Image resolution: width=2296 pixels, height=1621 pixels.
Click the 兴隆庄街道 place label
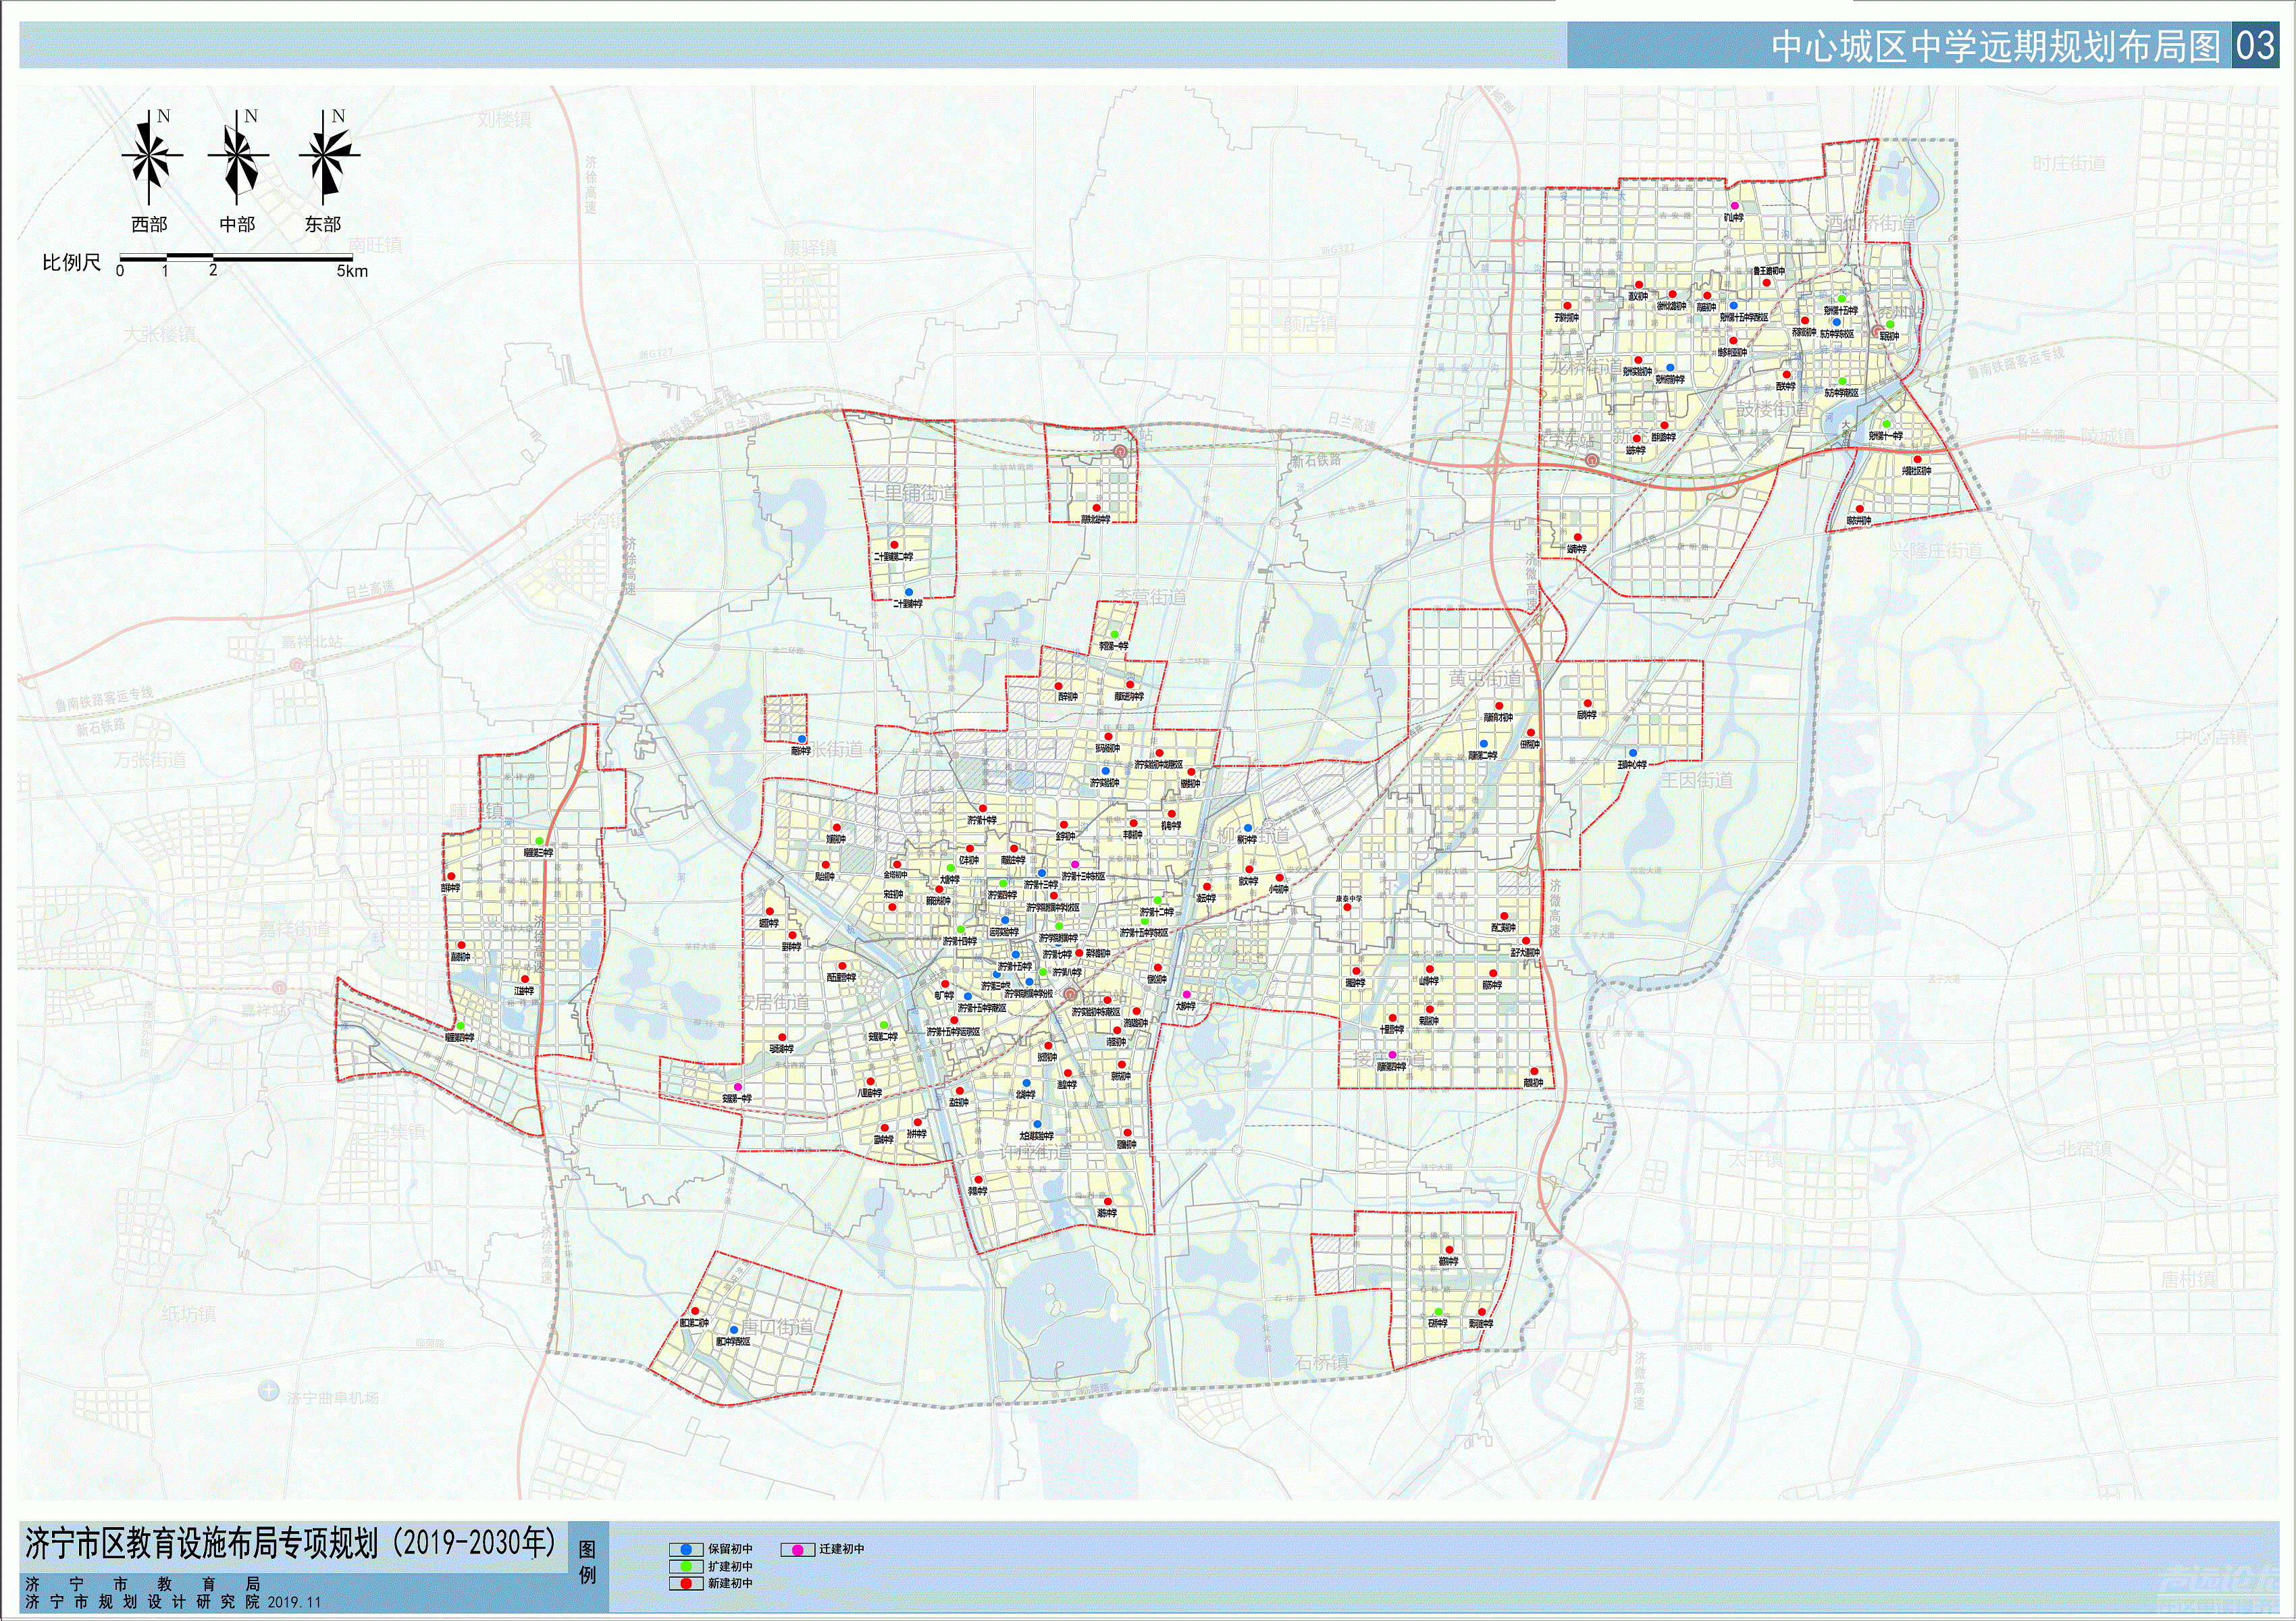[x=1936, y=550]
